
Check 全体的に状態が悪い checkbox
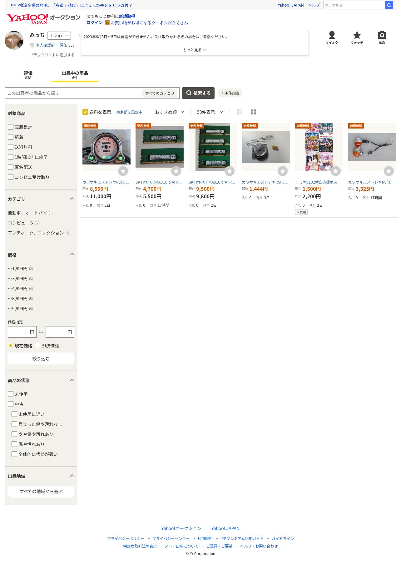[14, 454]
